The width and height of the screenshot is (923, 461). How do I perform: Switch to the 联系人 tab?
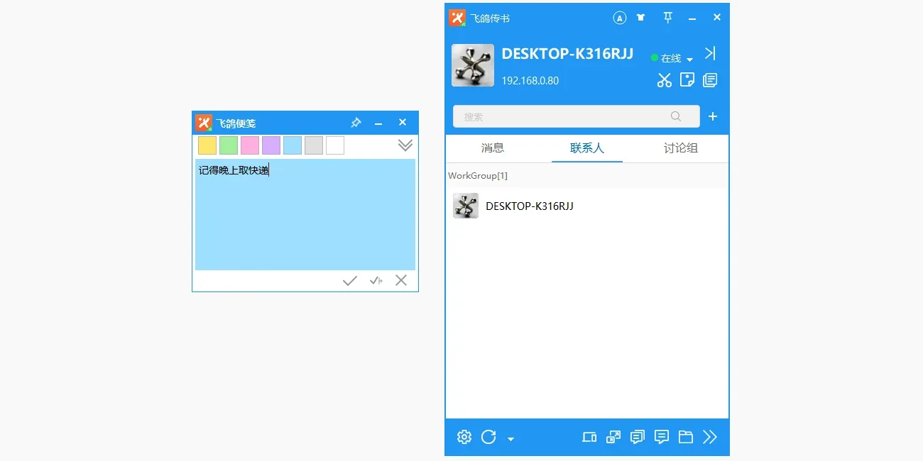coord(587,148)
